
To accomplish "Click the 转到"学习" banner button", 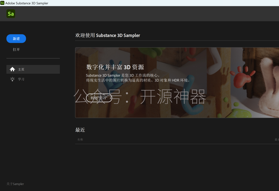I will 99,98.
